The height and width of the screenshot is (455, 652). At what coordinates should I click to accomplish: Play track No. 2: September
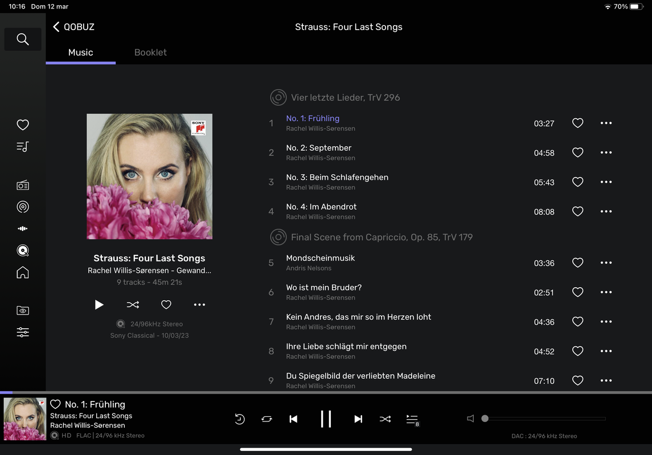(318, 148)
